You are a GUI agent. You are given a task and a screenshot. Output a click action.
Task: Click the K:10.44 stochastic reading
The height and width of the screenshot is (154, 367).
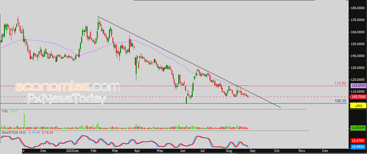tap(34, 133)
